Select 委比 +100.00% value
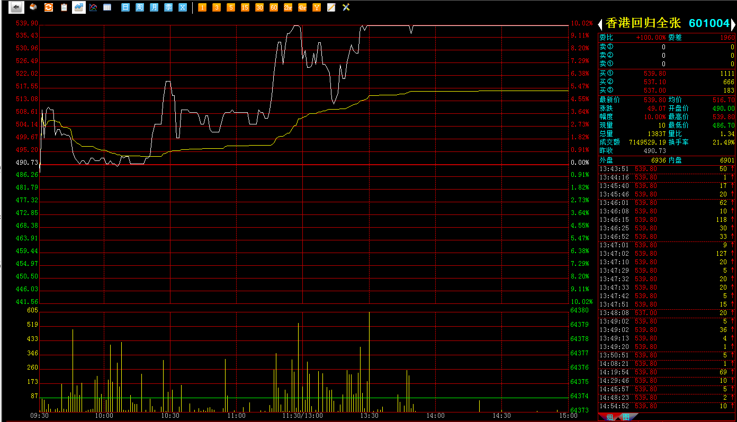 click(651, 38)
